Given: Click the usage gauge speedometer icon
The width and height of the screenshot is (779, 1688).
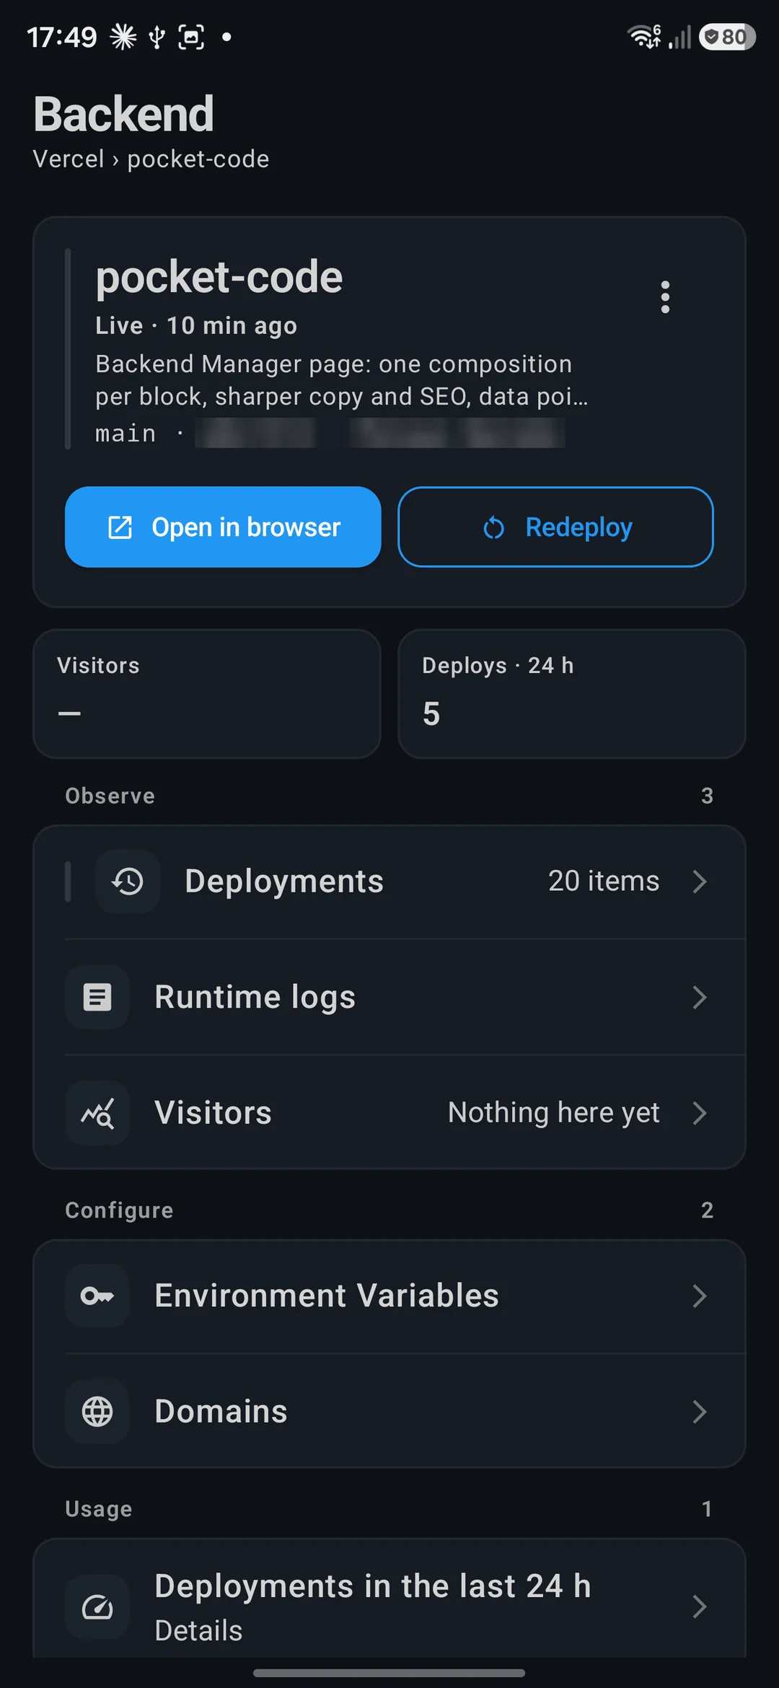Looking at the screenshot, I should coord(97,1606).
